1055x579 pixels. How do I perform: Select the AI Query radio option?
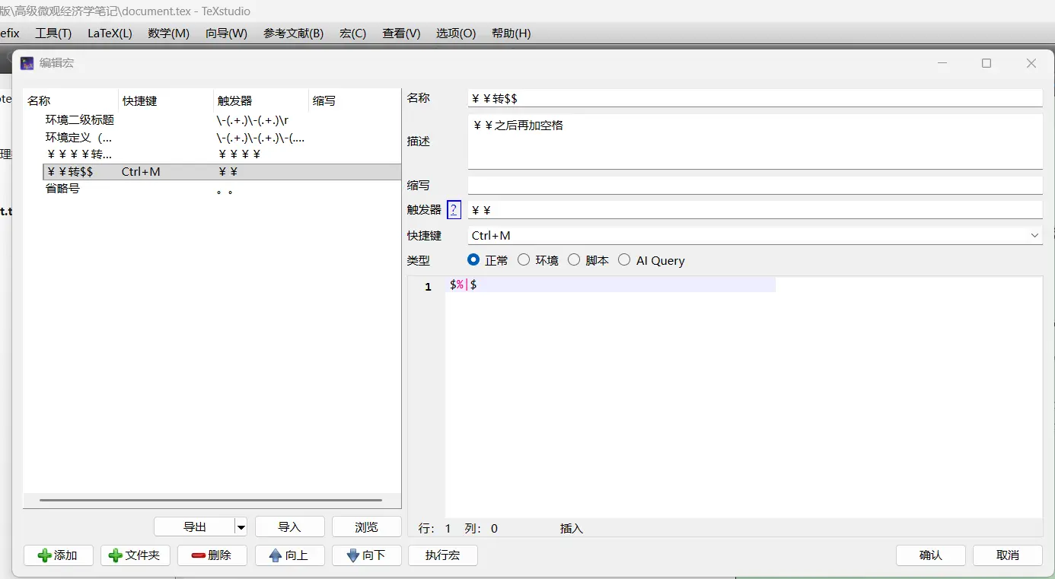tap(624, 260)
